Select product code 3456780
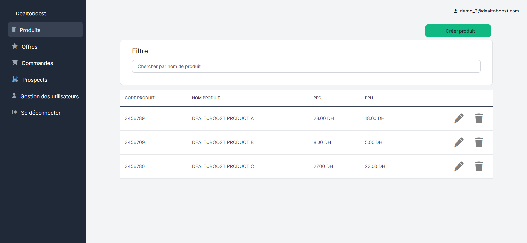The height and width of the screenshot is (243, 527). [x=135, y=166]
